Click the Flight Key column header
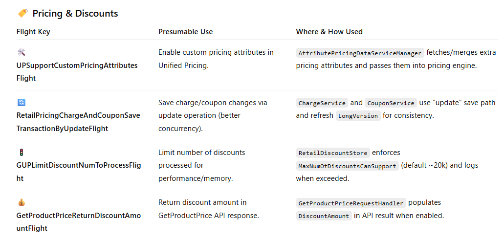The height and width of the screenshot is (242, 504). point(33,32)
